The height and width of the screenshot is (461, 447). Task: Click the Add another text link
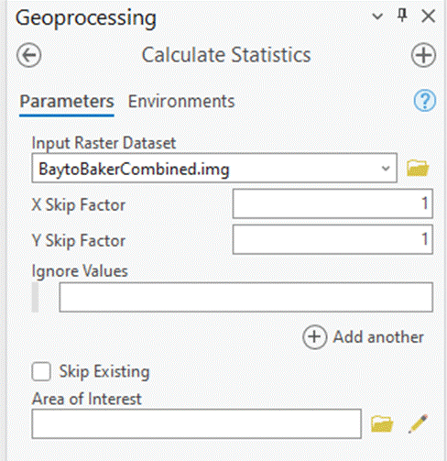378,337
